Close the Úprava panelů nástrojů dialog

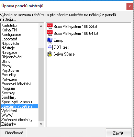pyautogui.click(x=130, y=6)
